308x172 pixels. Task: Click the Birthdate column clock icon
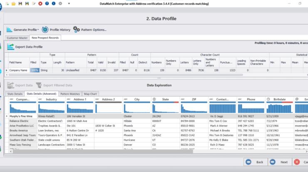pos(268,99)
